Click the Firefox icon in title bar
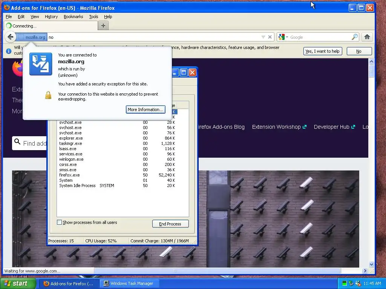 pyautogui.click(x=7, y=8)
